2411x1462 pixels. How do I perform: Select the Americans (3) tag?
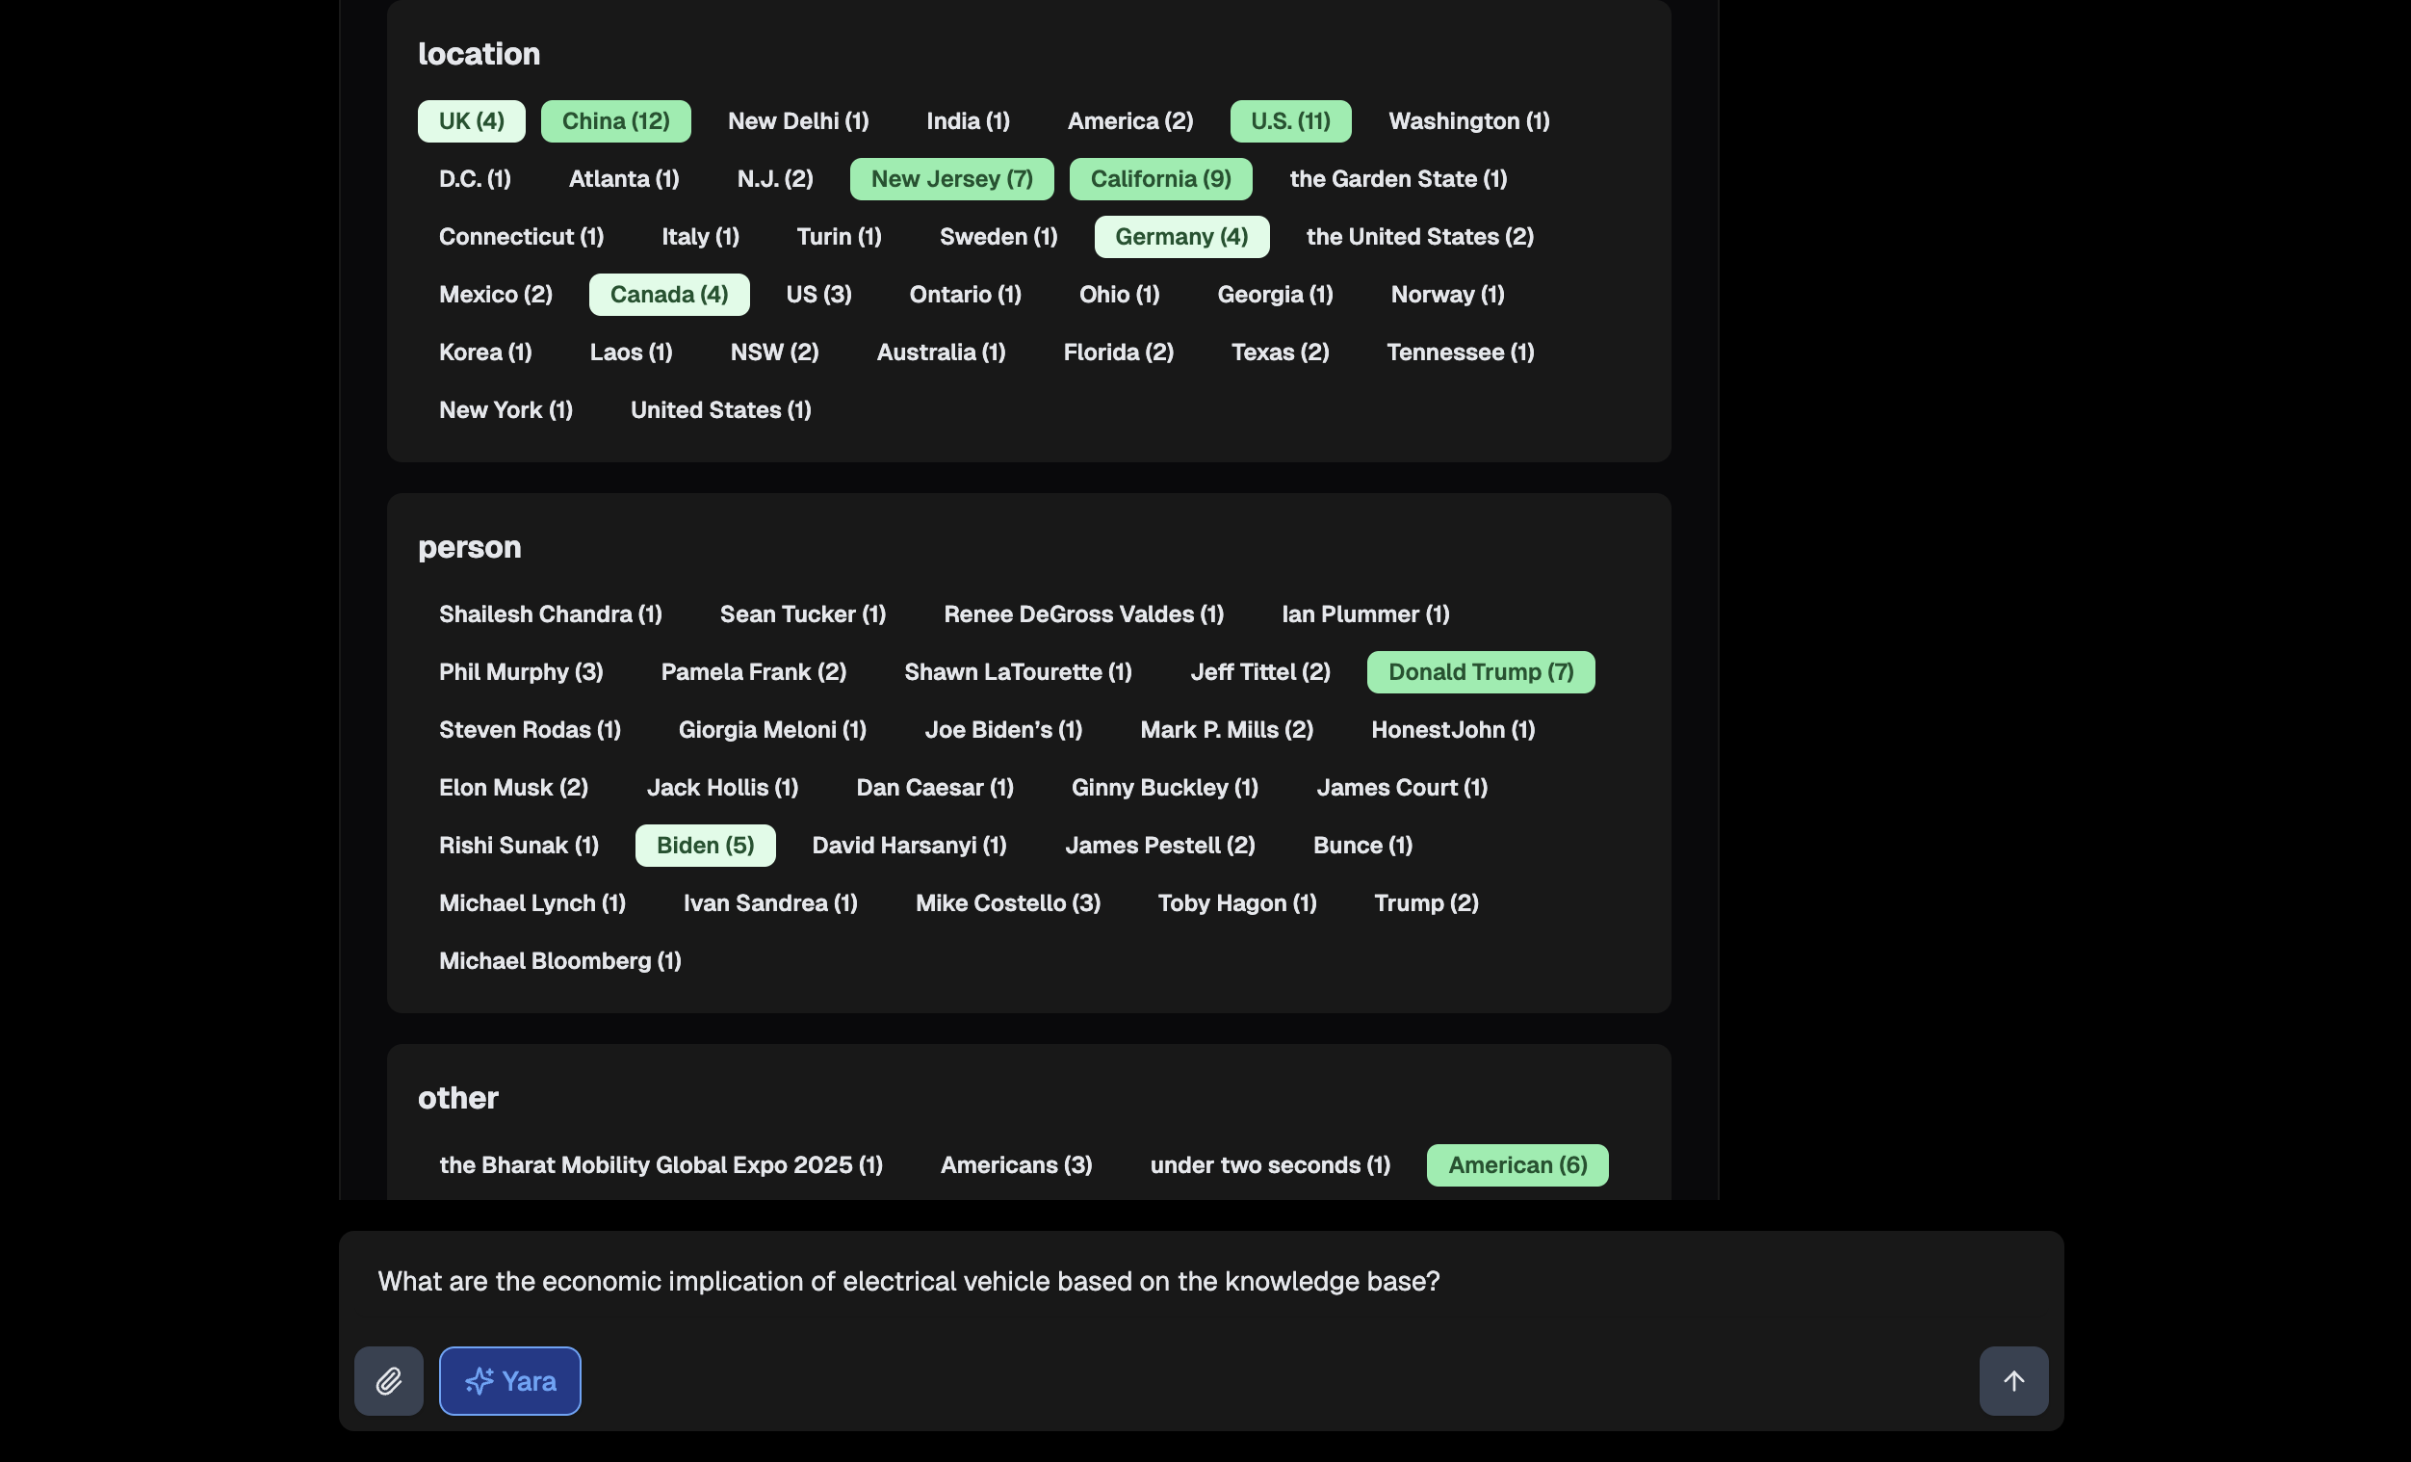coord(1016,1165)
